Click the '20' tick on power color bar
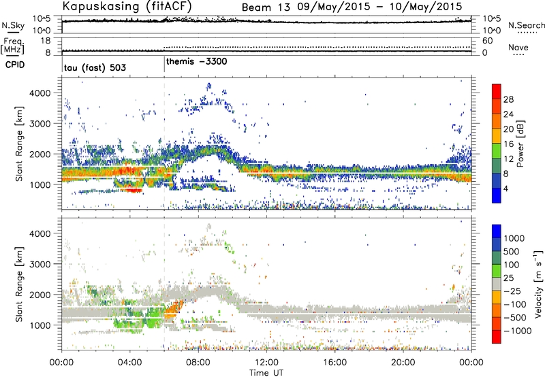The height and width of the screenshot is (377, 545). click(508, 129)
